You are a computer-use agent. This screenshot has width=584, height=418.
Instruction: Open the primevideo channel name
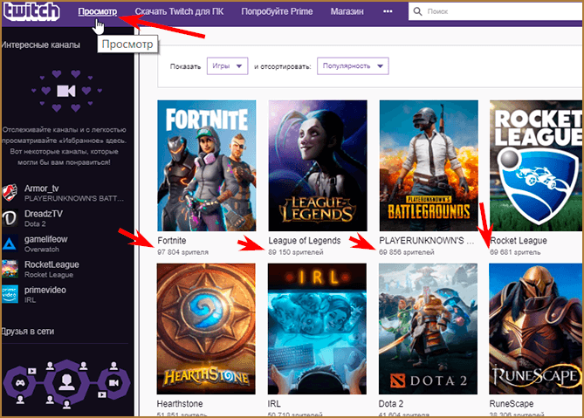click(45, 290)
